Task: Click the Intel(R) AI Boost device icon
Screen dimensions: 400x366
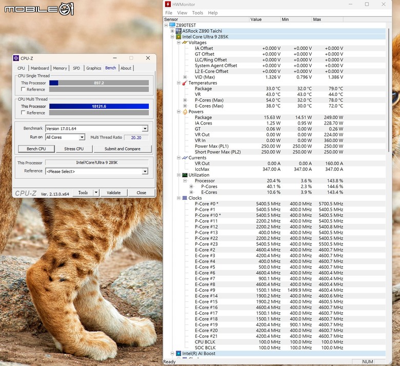Action: tap(178, 354)
